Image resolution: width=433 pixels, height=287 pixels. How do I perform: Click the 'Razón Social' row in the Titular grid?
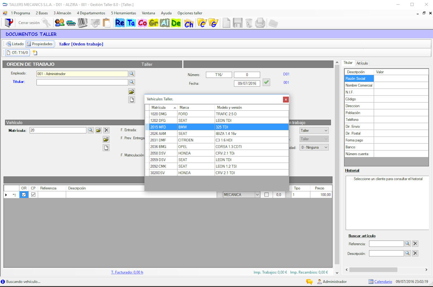386,78
